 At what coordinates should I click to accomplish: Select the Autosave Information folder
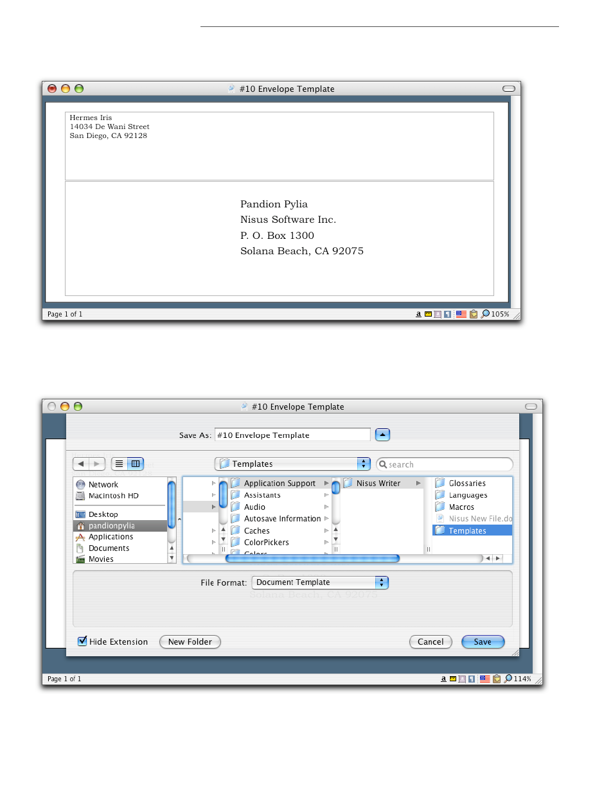point(280,518)
